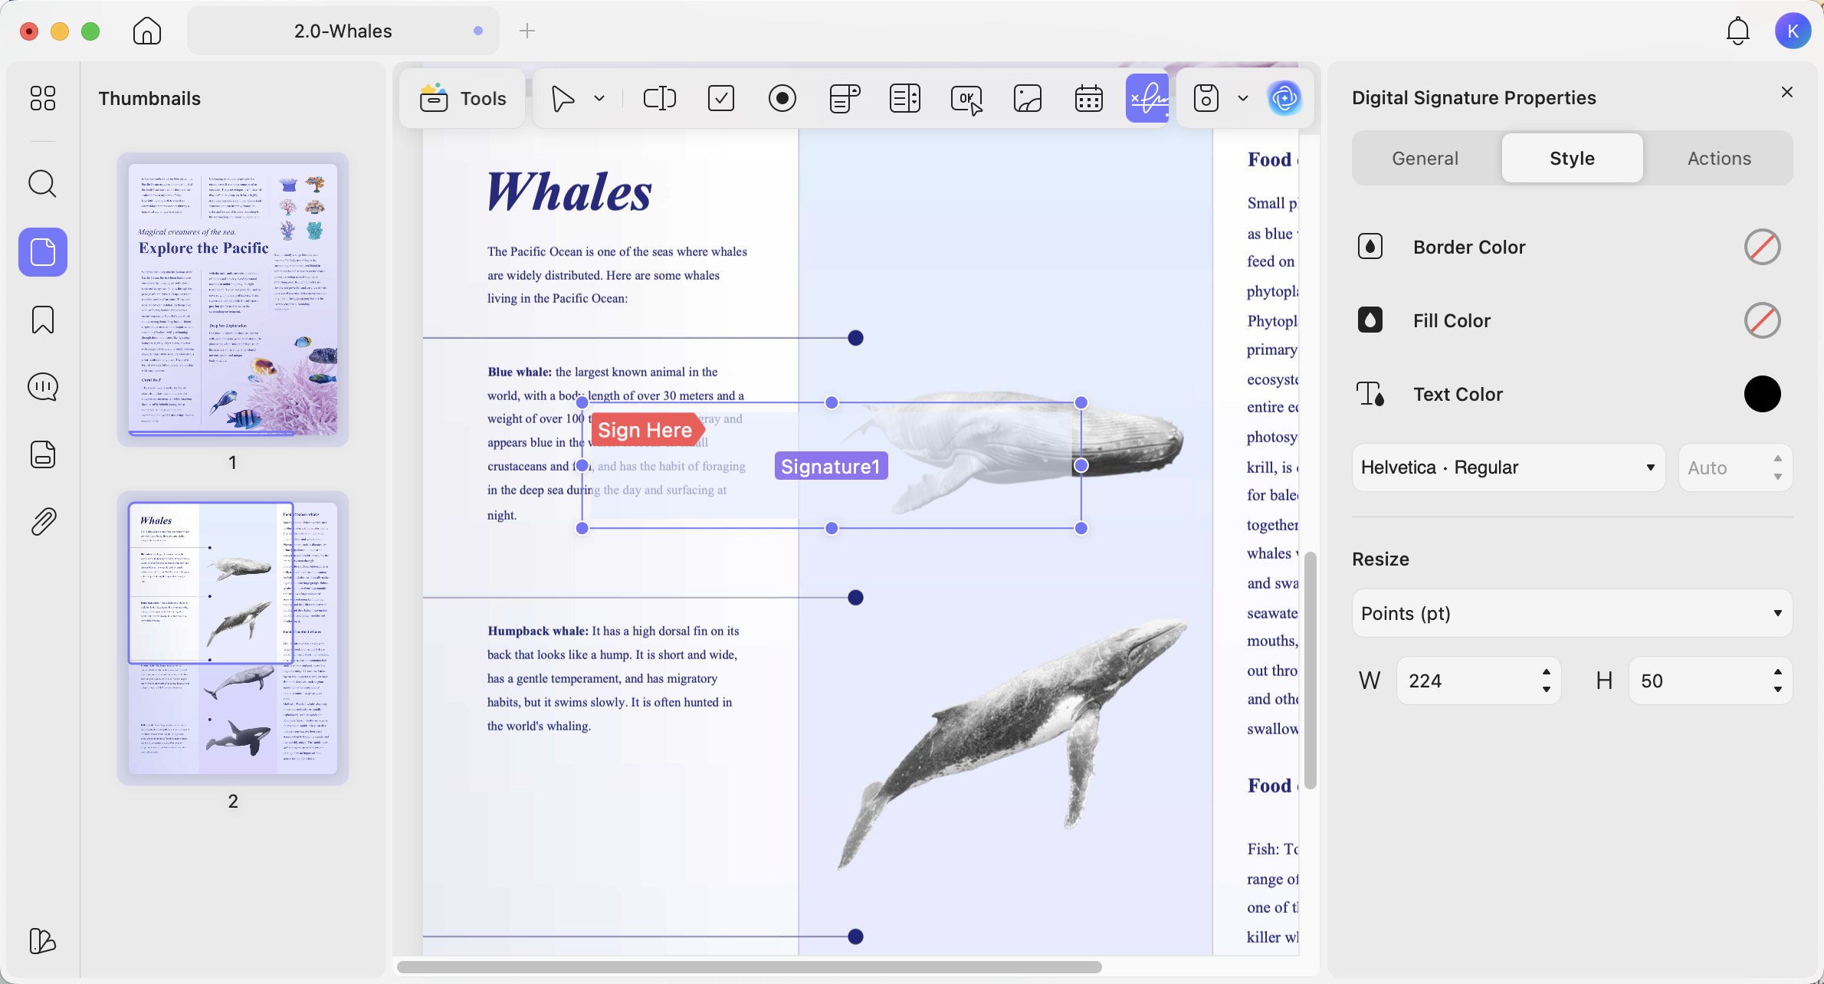1824x984 pixels.
Task: Pick the black Text Color swatch
Action: pos(1762,394)
